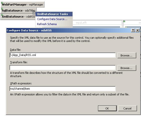Select the WebPartManager wpManager control
141x116 pixels.
[x=22, y=5]
